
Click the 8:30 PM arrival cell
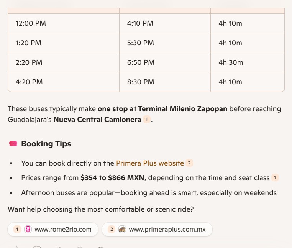(x=141, y=82)
